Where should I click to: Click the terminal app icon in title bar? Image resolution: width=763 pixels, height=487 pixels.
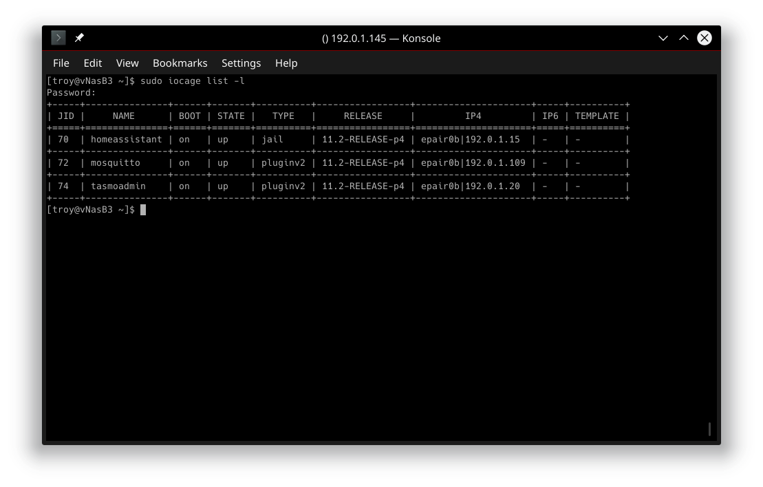[58, 37]
